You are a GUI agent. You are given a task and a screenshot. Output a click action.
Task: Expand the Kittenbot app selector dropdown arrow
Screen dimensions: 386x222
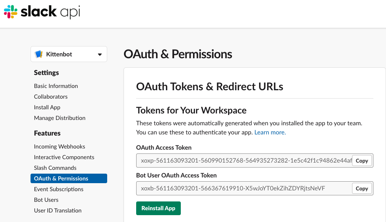pyautogui.click(x=100, y=54)
